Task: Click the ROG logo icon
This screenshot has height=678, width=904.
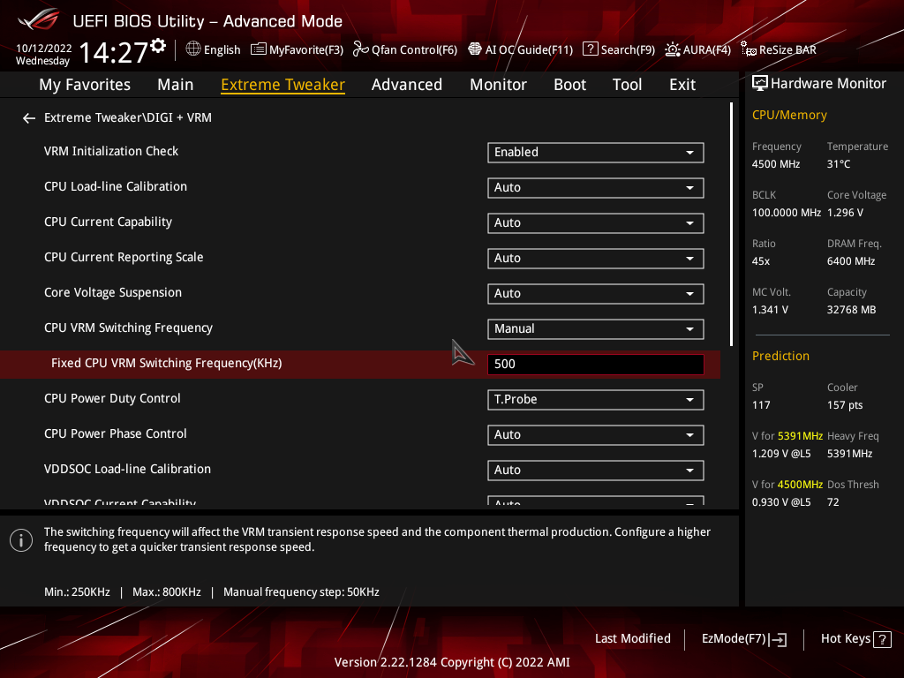Action: click(x=39, y=20)
